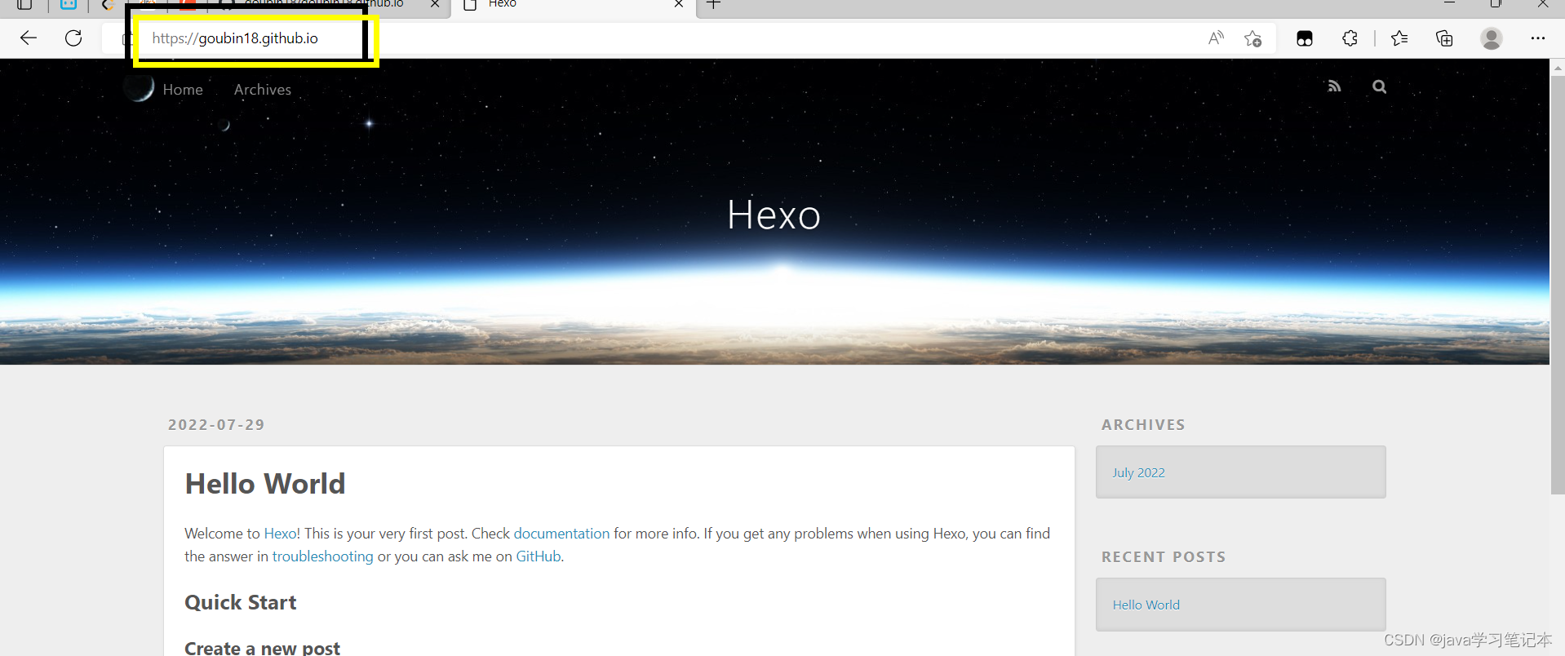This screenshot has width=1565, height=656.
Task: Open the Collections panel
Action: 1444,38
